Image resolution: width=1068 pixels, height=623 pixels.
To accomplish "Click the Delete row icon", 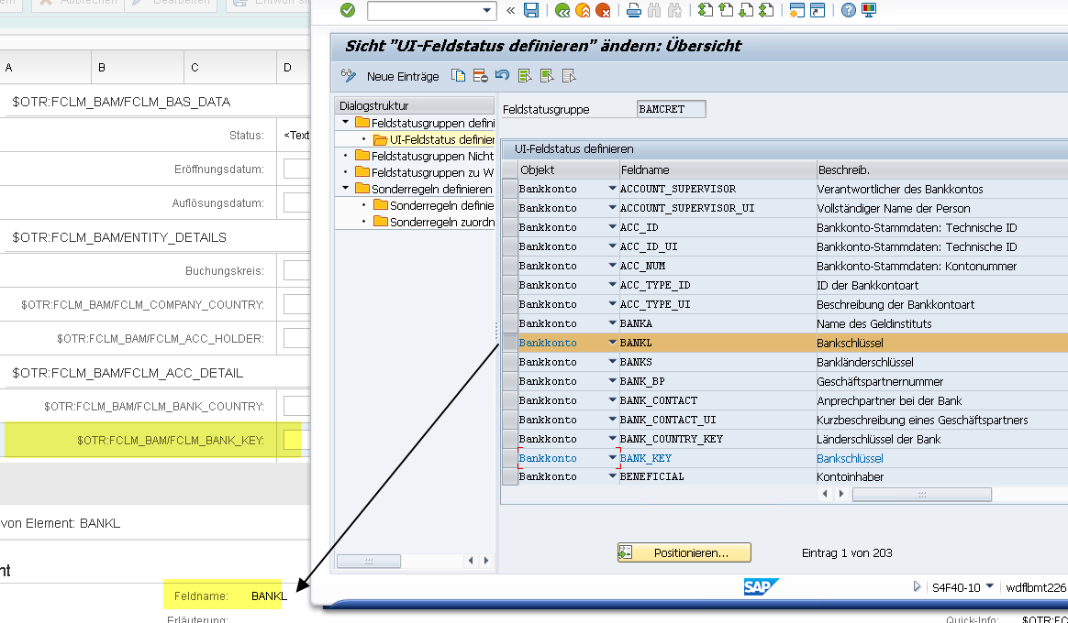I will pos(480,76).
